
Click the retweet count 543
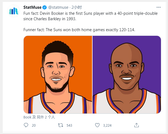click(x=69, y=125)
